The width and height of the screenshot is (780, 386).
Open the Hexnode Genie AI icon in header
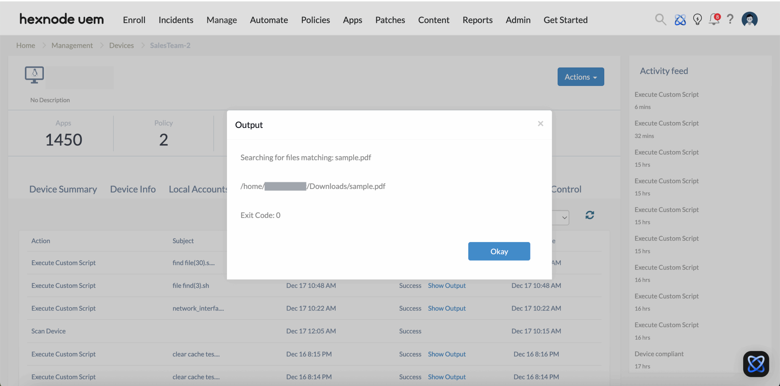(x=680, y=20)
